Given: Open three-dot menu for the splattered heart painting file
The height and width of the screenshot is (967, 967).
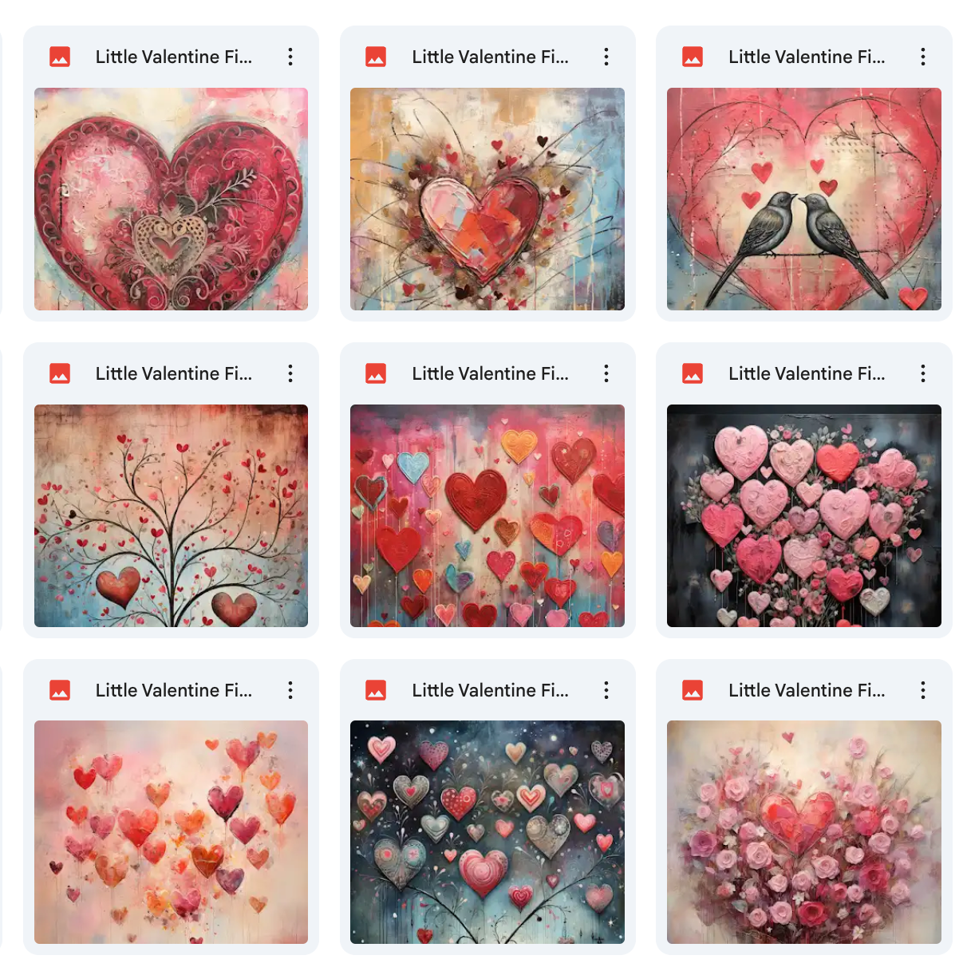Looking at the screenshot, I should pyautogui.click(x=606, y=57).
